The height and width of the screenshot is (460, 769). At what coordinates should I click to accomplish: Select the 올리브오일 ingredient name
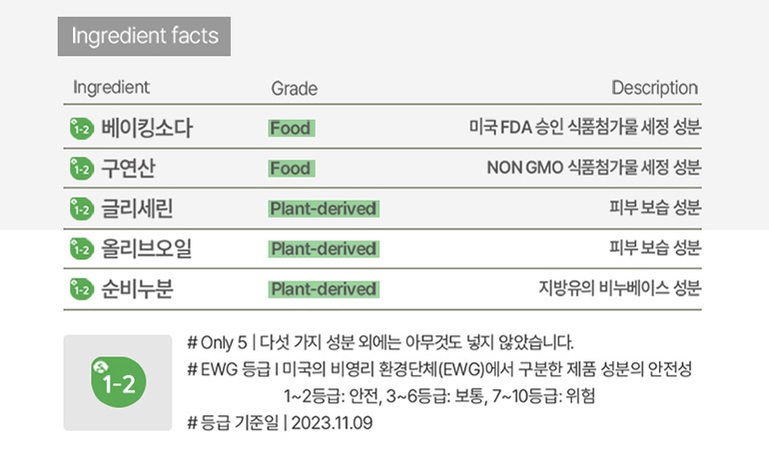(x=146, y=248)
